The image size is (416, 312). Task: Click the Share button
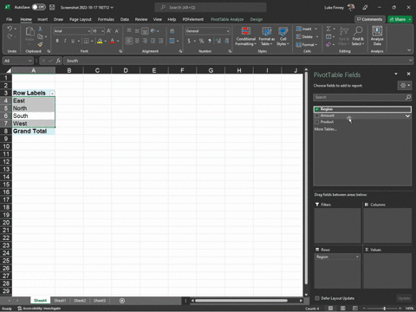coord(400,19)
